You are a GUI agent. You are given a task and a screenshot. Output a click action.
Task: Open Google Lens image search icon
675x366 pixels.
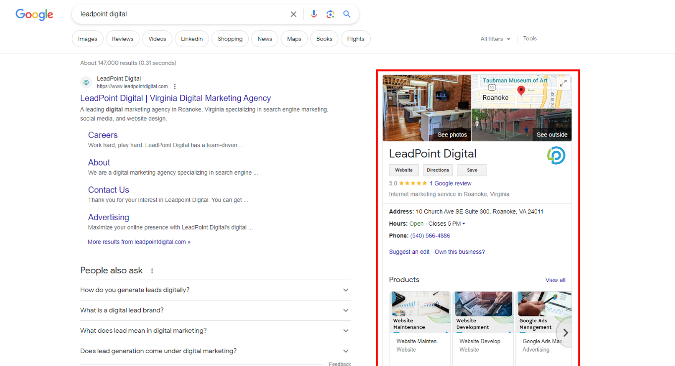pos(331,14)
